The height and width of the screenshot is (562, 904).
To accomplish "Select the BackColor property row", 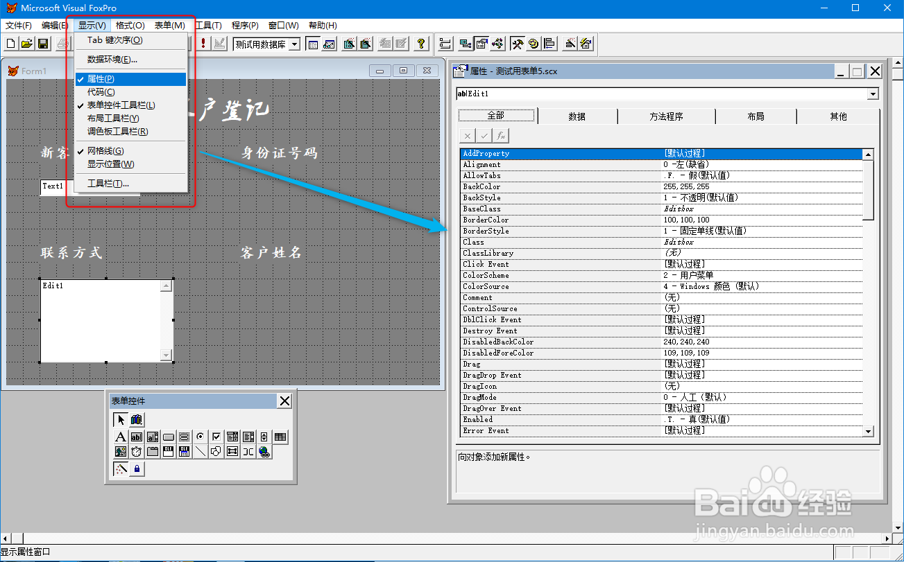I will (x=661, y=186).
